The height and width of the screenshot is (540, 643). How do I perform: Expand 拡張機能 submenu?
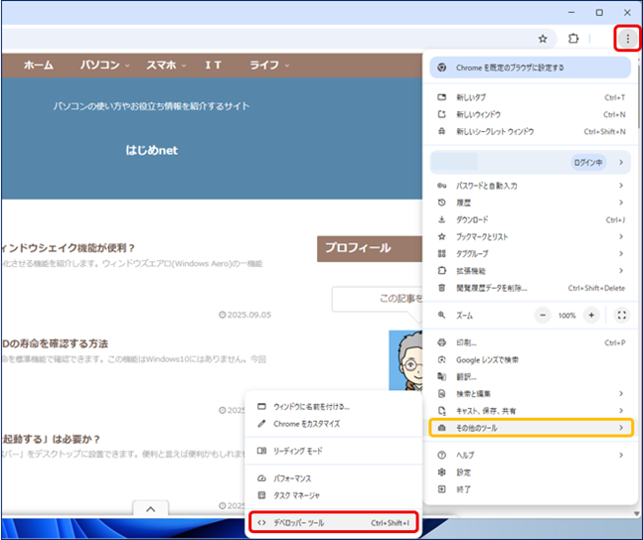(530, 270)
